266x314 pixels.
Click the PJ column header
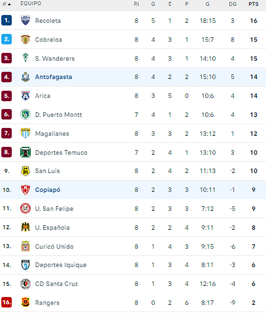136,4
